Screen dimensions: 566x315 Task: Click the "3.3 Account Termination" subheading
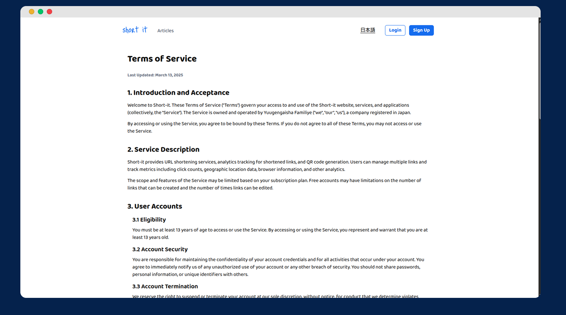(165, 286)
